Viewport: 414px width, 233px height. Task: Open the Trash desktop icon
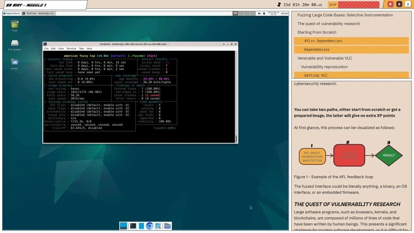tap(14, 26)
